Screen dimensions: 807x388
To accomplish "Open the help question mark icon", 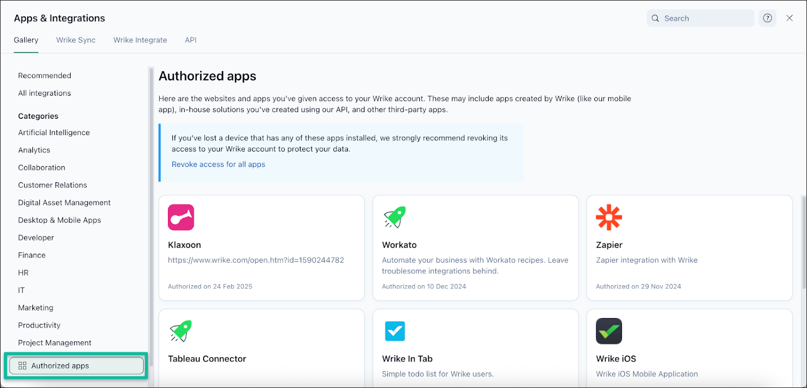I will tap(768, 18).
